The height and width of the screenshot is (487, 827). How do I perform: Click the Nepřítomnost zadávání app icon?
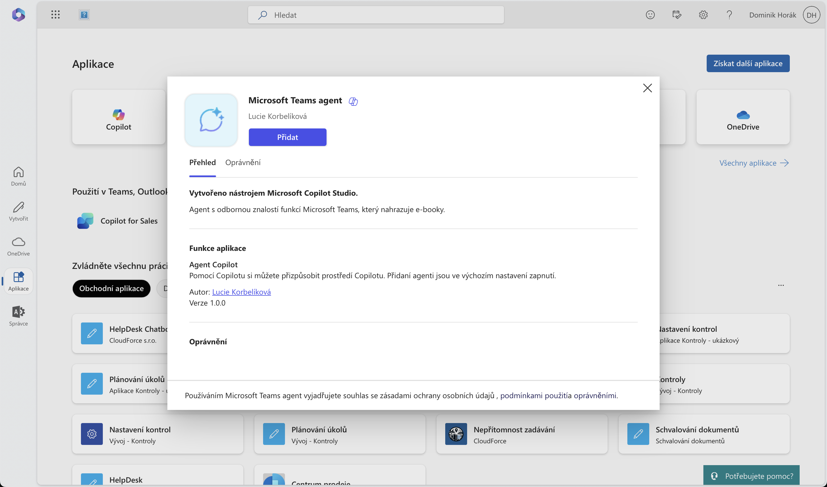pyautogui.click(x=456, y=434)
